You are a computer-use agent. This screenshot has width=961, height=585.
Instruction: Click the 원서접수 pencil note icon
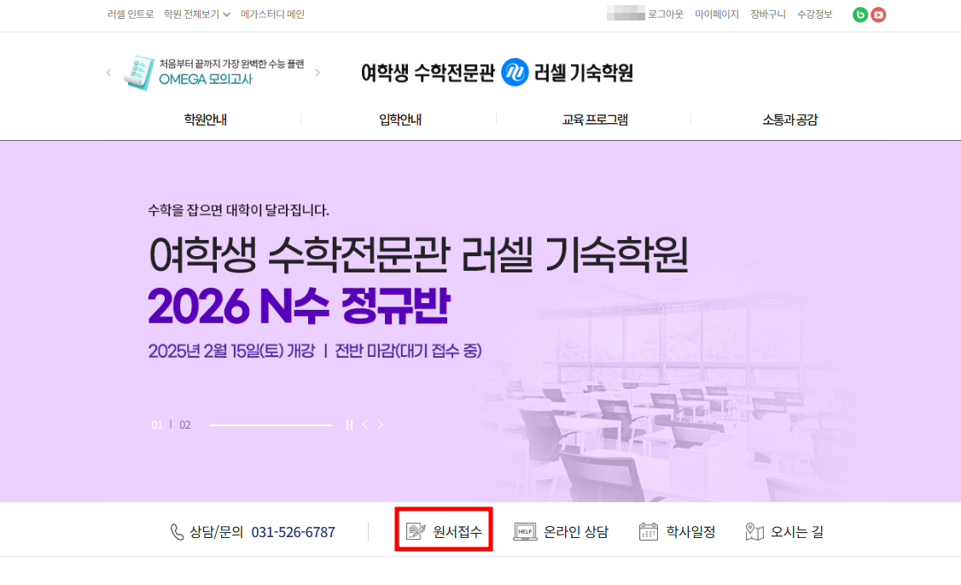tap(416, 531)
